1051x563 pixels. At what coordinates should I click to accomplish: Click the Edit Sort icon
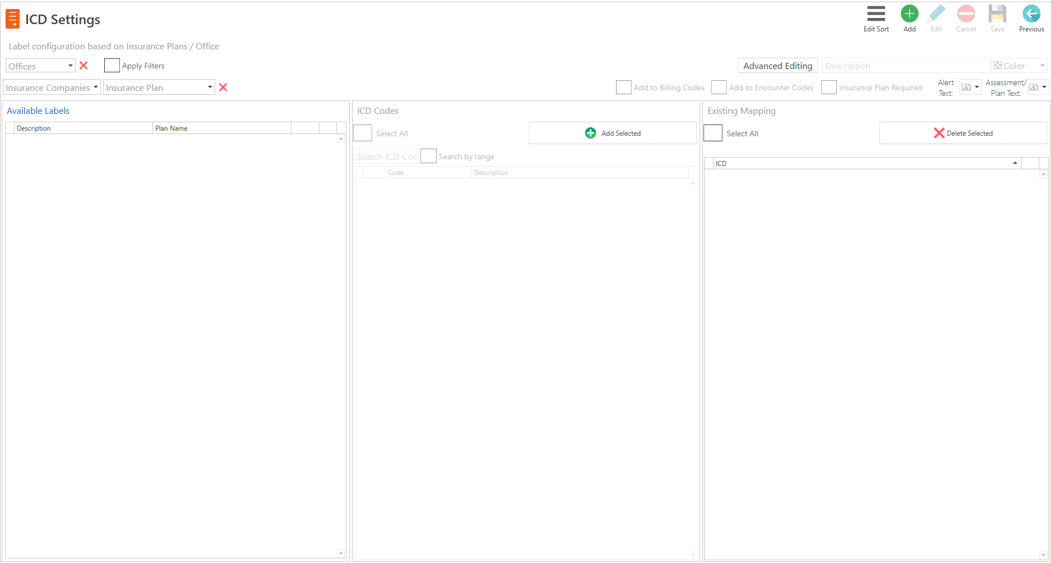(x=876, y=14)
